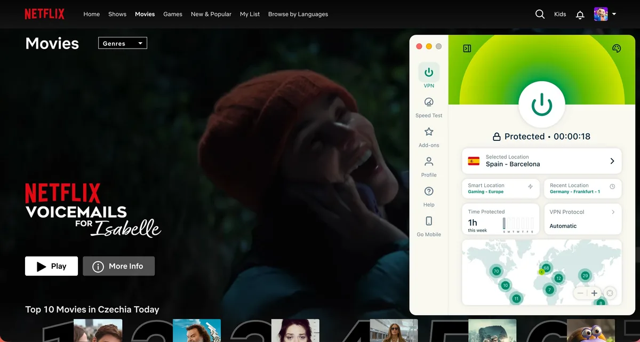Open Add-ons in VPN sidebar
Viewport: 640px width, 342px height.
pyautogui.click(x=429, y=136)
